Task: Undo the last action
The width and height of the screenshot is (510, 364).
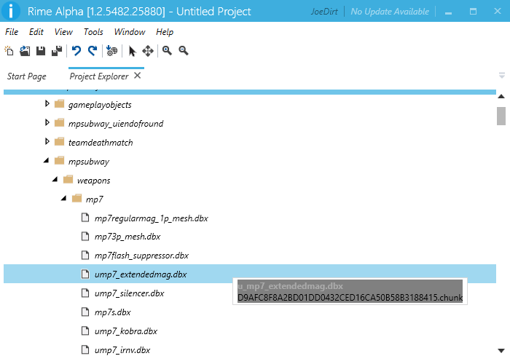Action: 76,51
